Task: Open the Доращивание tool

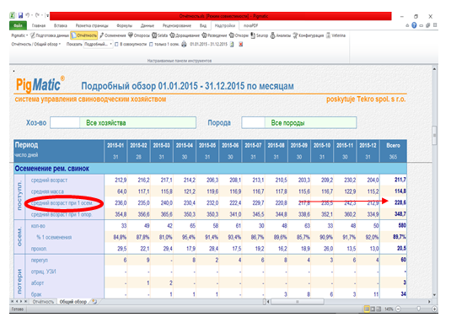Action: 185,35
